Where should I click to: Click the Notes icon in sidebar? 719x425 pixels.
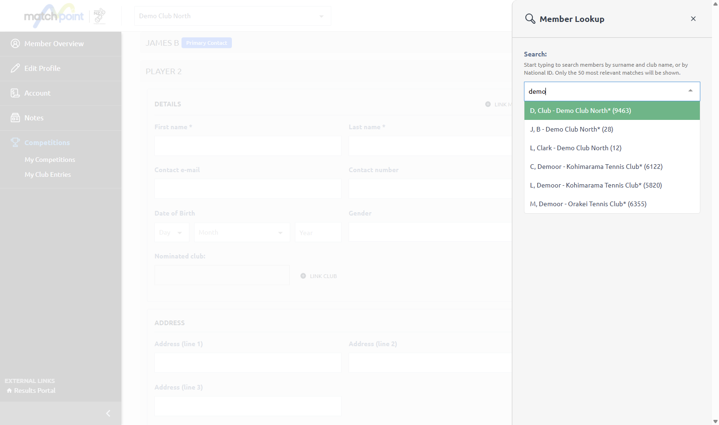(15, 118)
